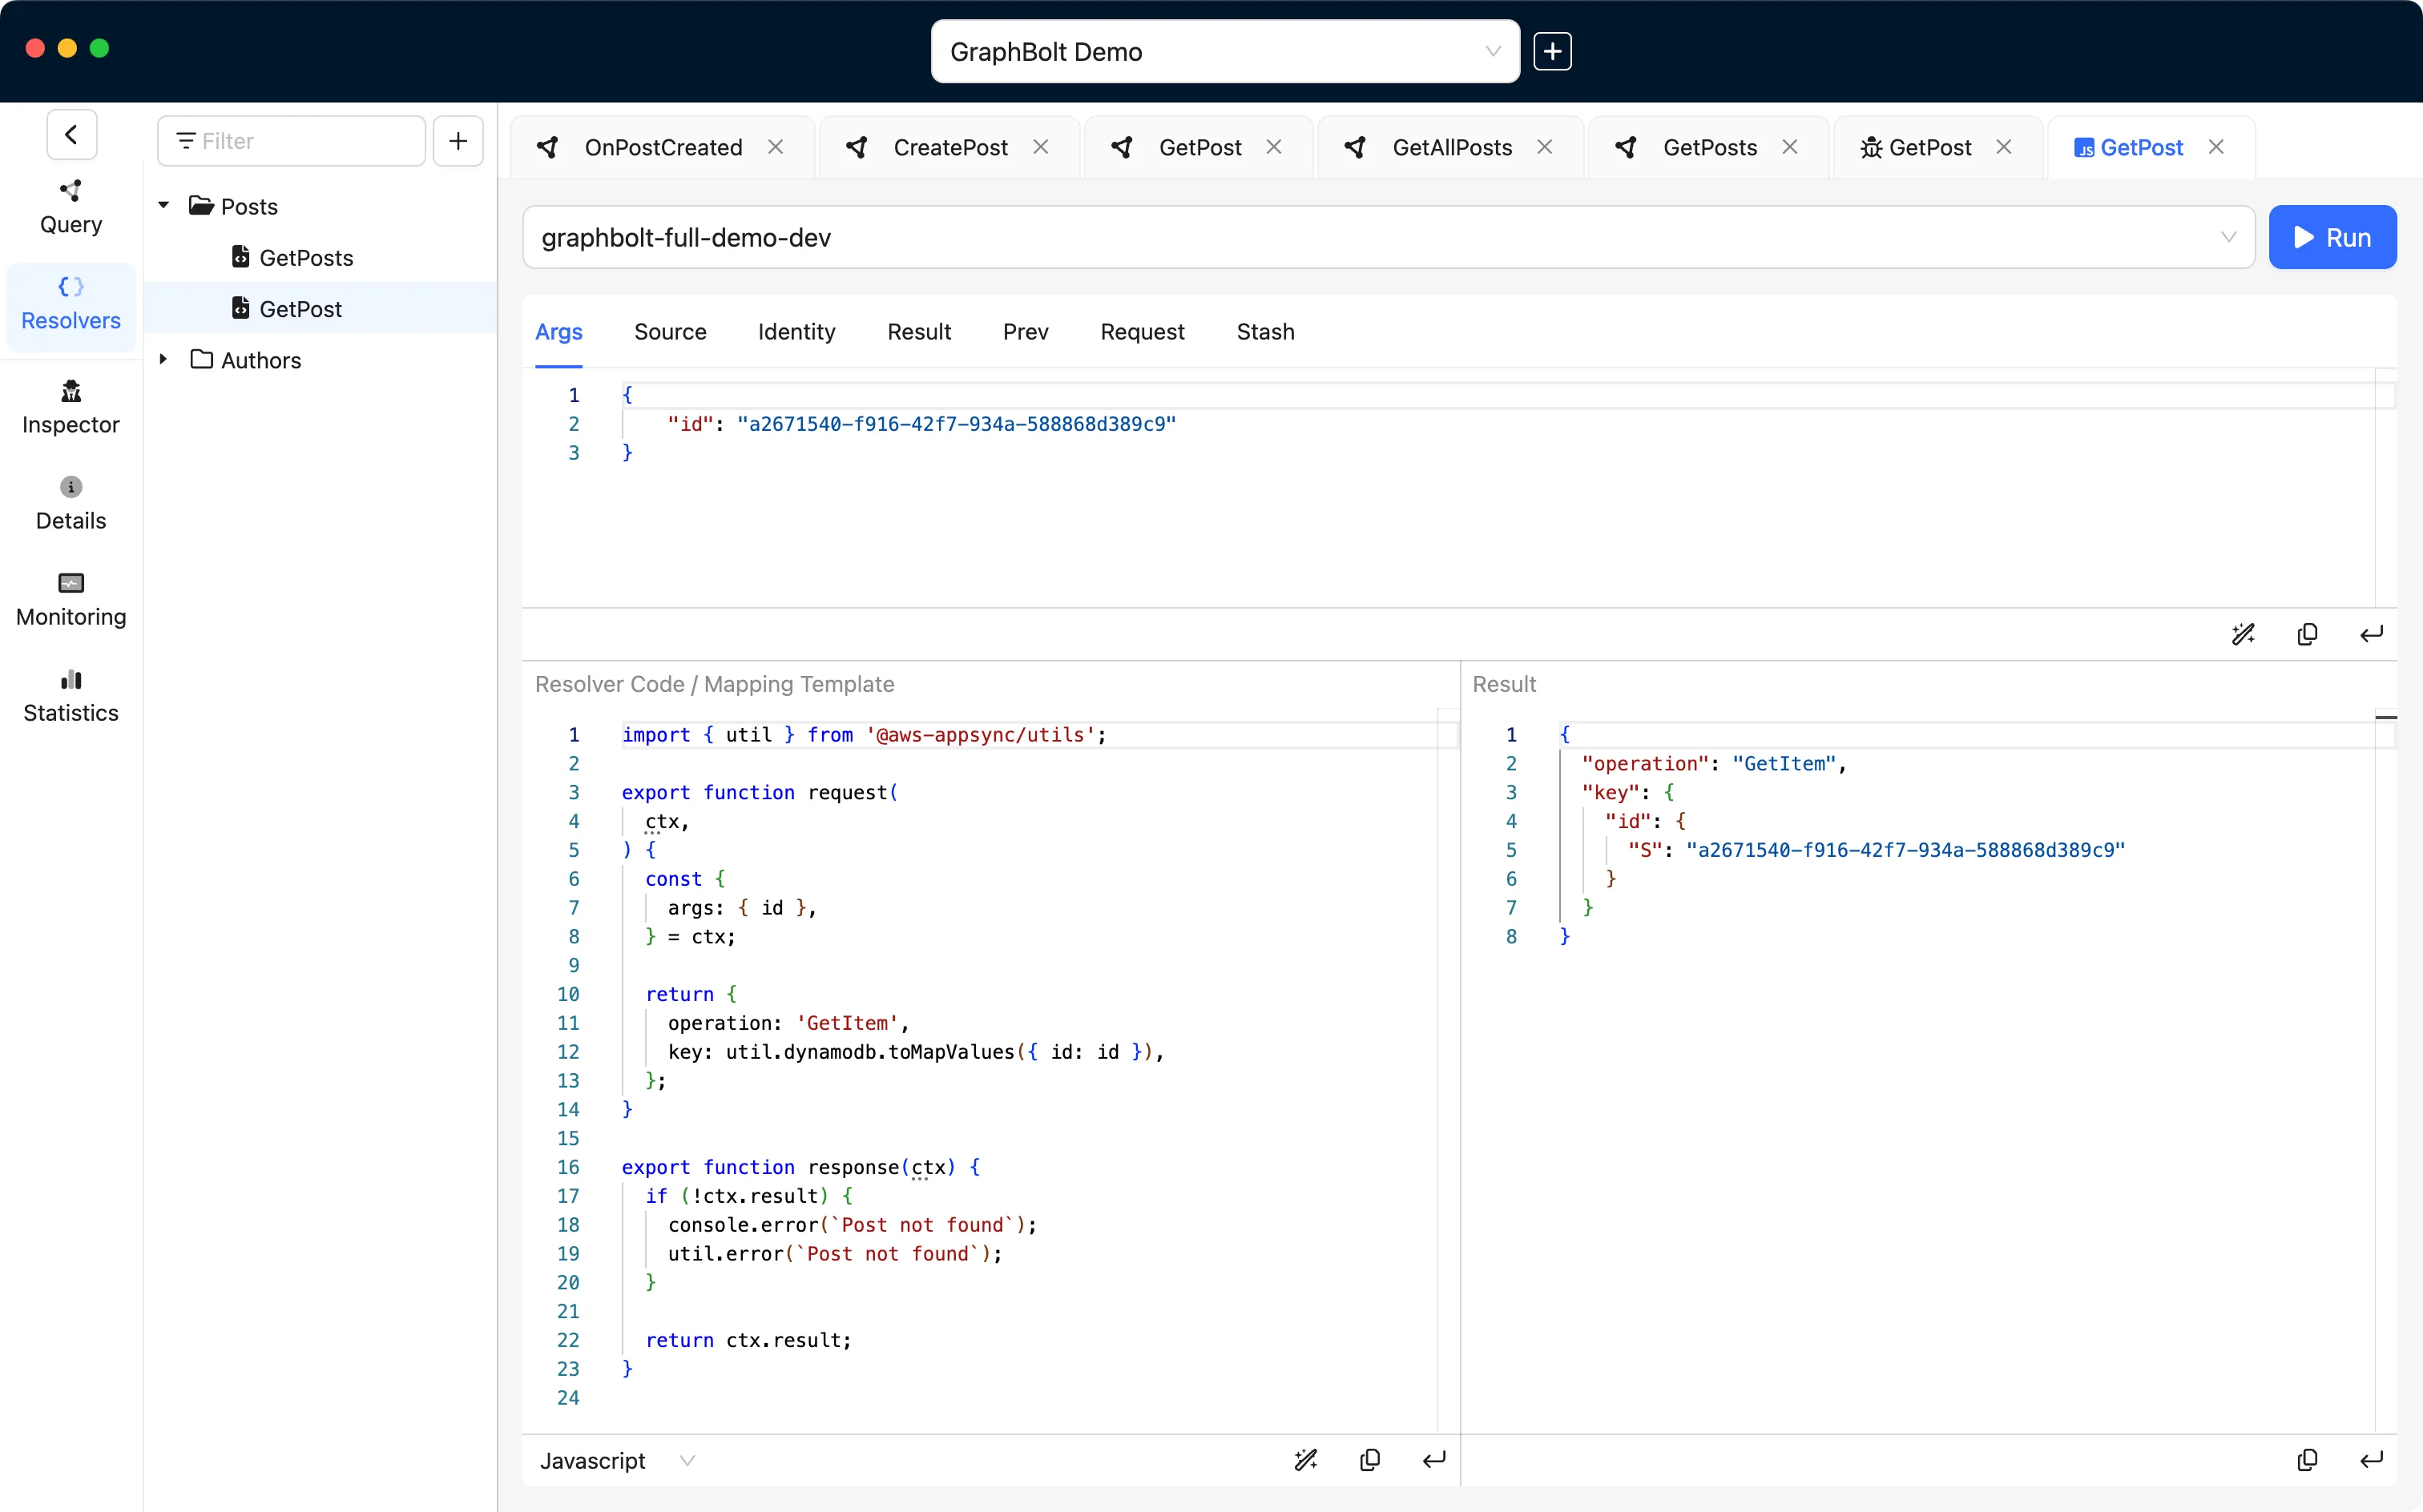Close the active blue GetPost tab

(x=2216, y=147)
